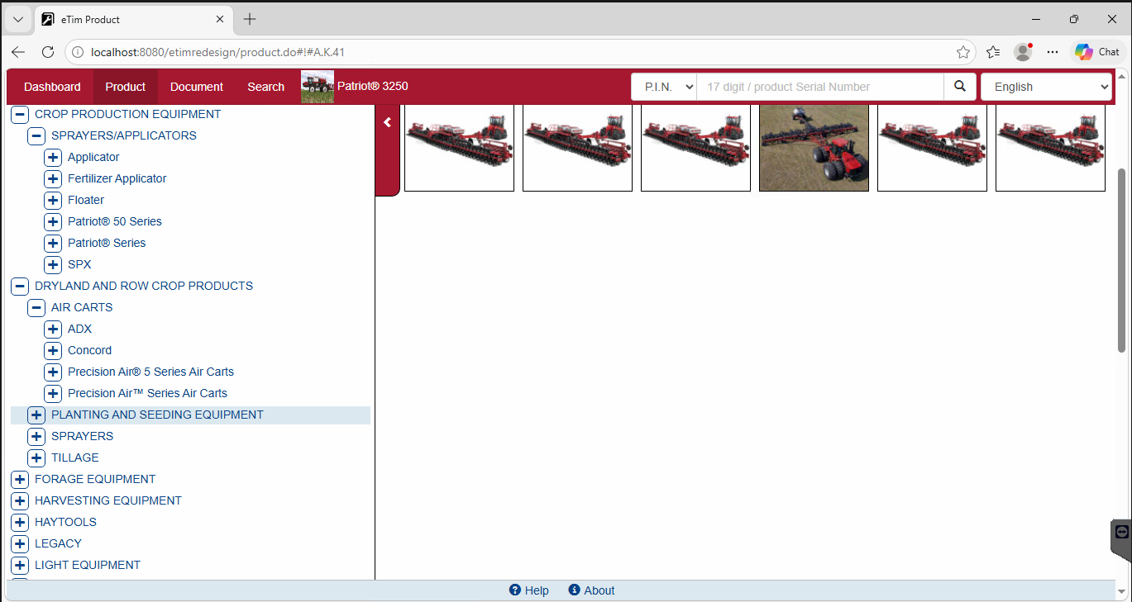Screen dimensions: 1132x602
Task: Switch to the Document menu item
Action: (x=196, y=87)
